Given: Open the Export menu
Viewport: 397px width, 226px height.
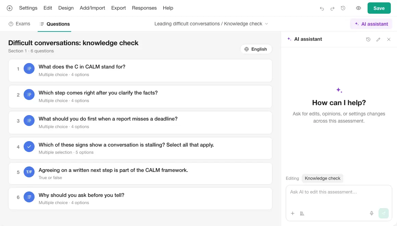Looking at the screenshot, I should pyautogui.click(x=118, y=8).
